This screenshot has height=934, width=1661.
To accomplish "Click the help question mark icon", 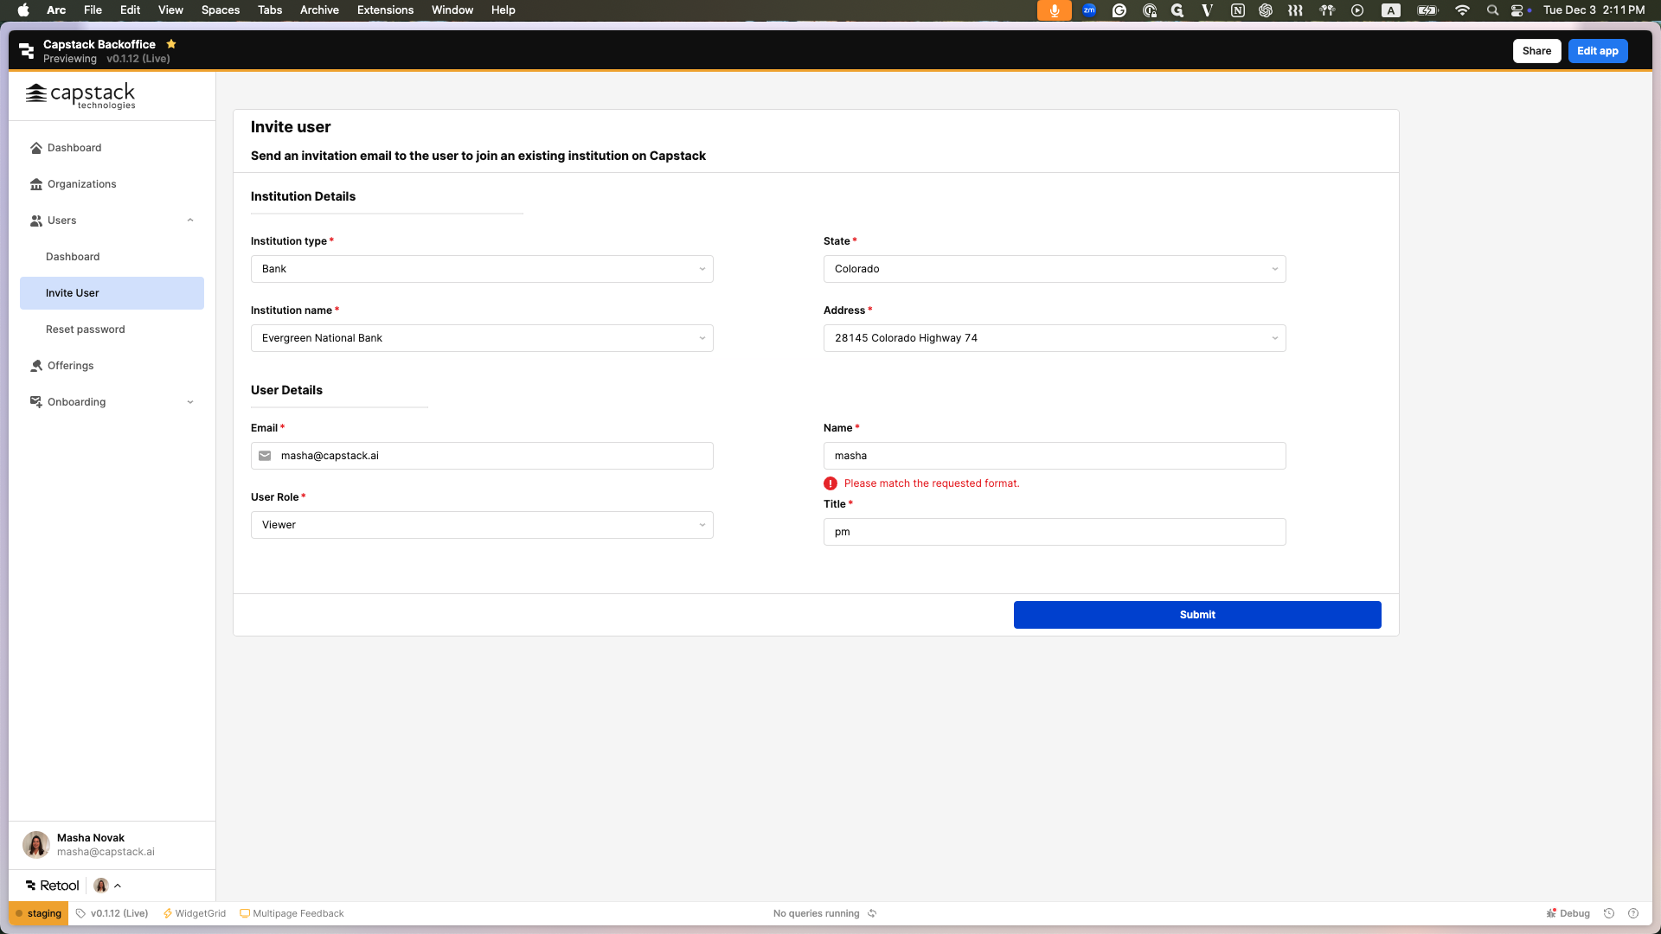I will coord(1633,913).
